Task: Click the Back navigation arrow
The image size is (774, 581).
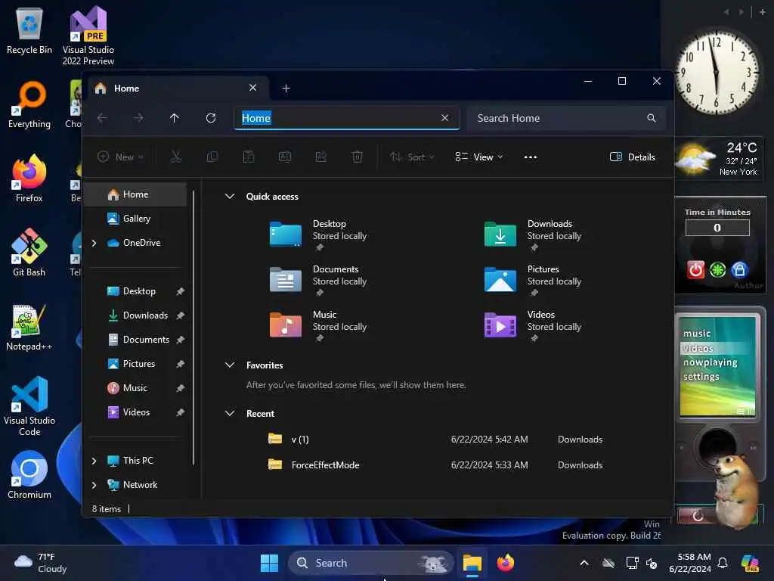Action: (102, 118)
